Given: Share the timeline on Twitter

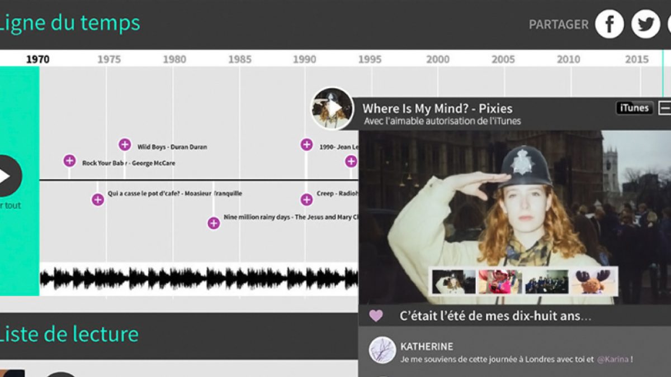Looking at the screenshot, I should [646, 25].
